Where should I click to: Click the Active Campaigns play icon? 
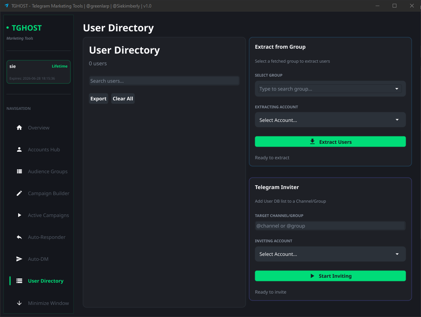point(19,215)
